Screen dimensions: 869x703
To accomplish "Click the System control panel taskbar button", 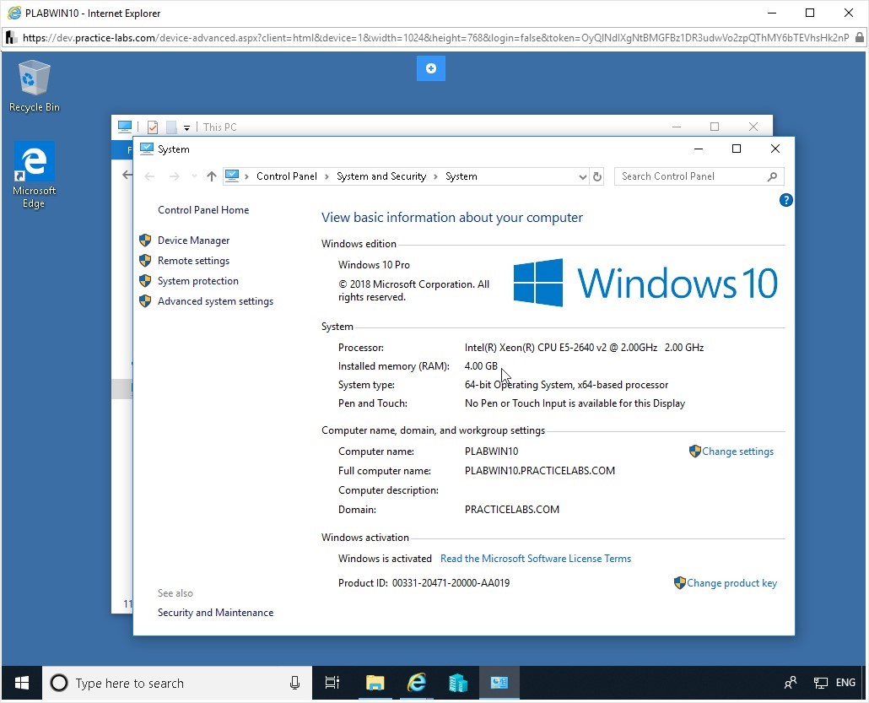I will 499,683.
